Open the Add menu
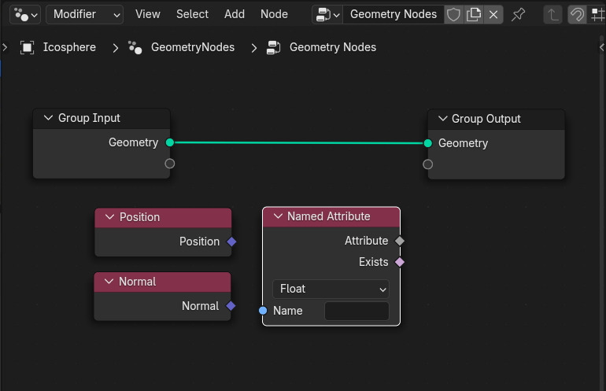606x391 pixels. [x=235, y=14]
